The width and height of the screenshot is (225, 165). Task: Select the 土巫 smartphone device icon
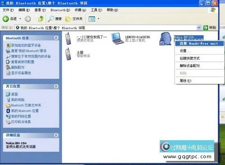pyautogui.click(x=68, y=54)
